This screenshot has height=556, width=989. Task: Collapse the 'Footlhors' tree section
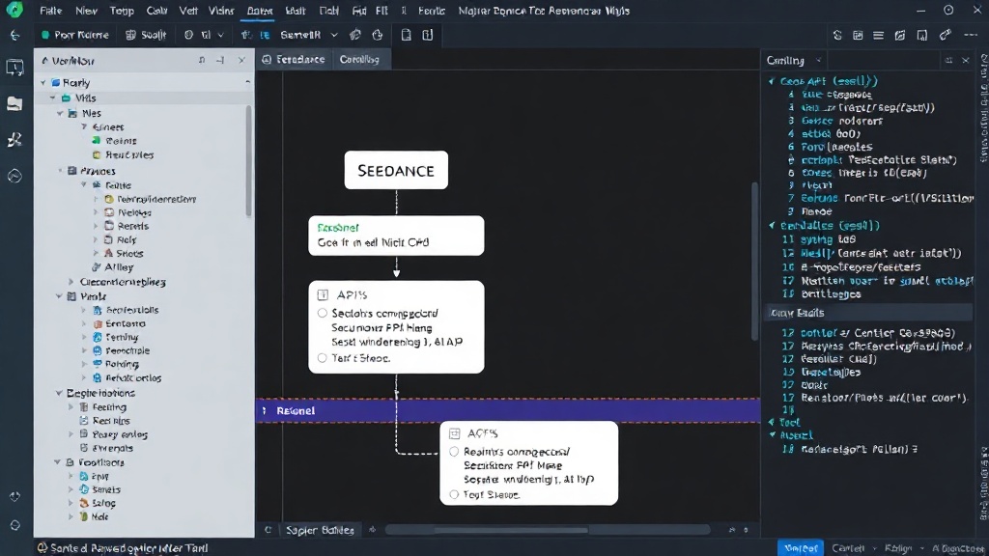pos(58,462)
